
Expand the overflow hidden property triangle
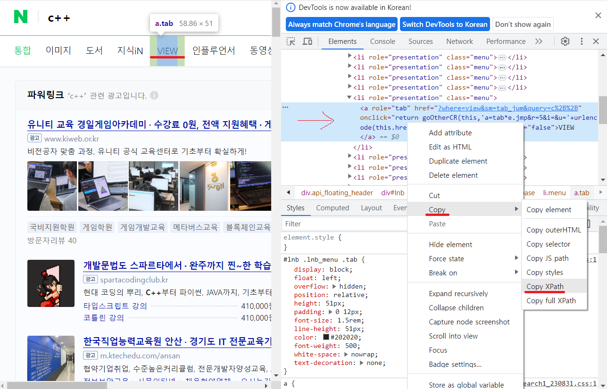(334, 287)
